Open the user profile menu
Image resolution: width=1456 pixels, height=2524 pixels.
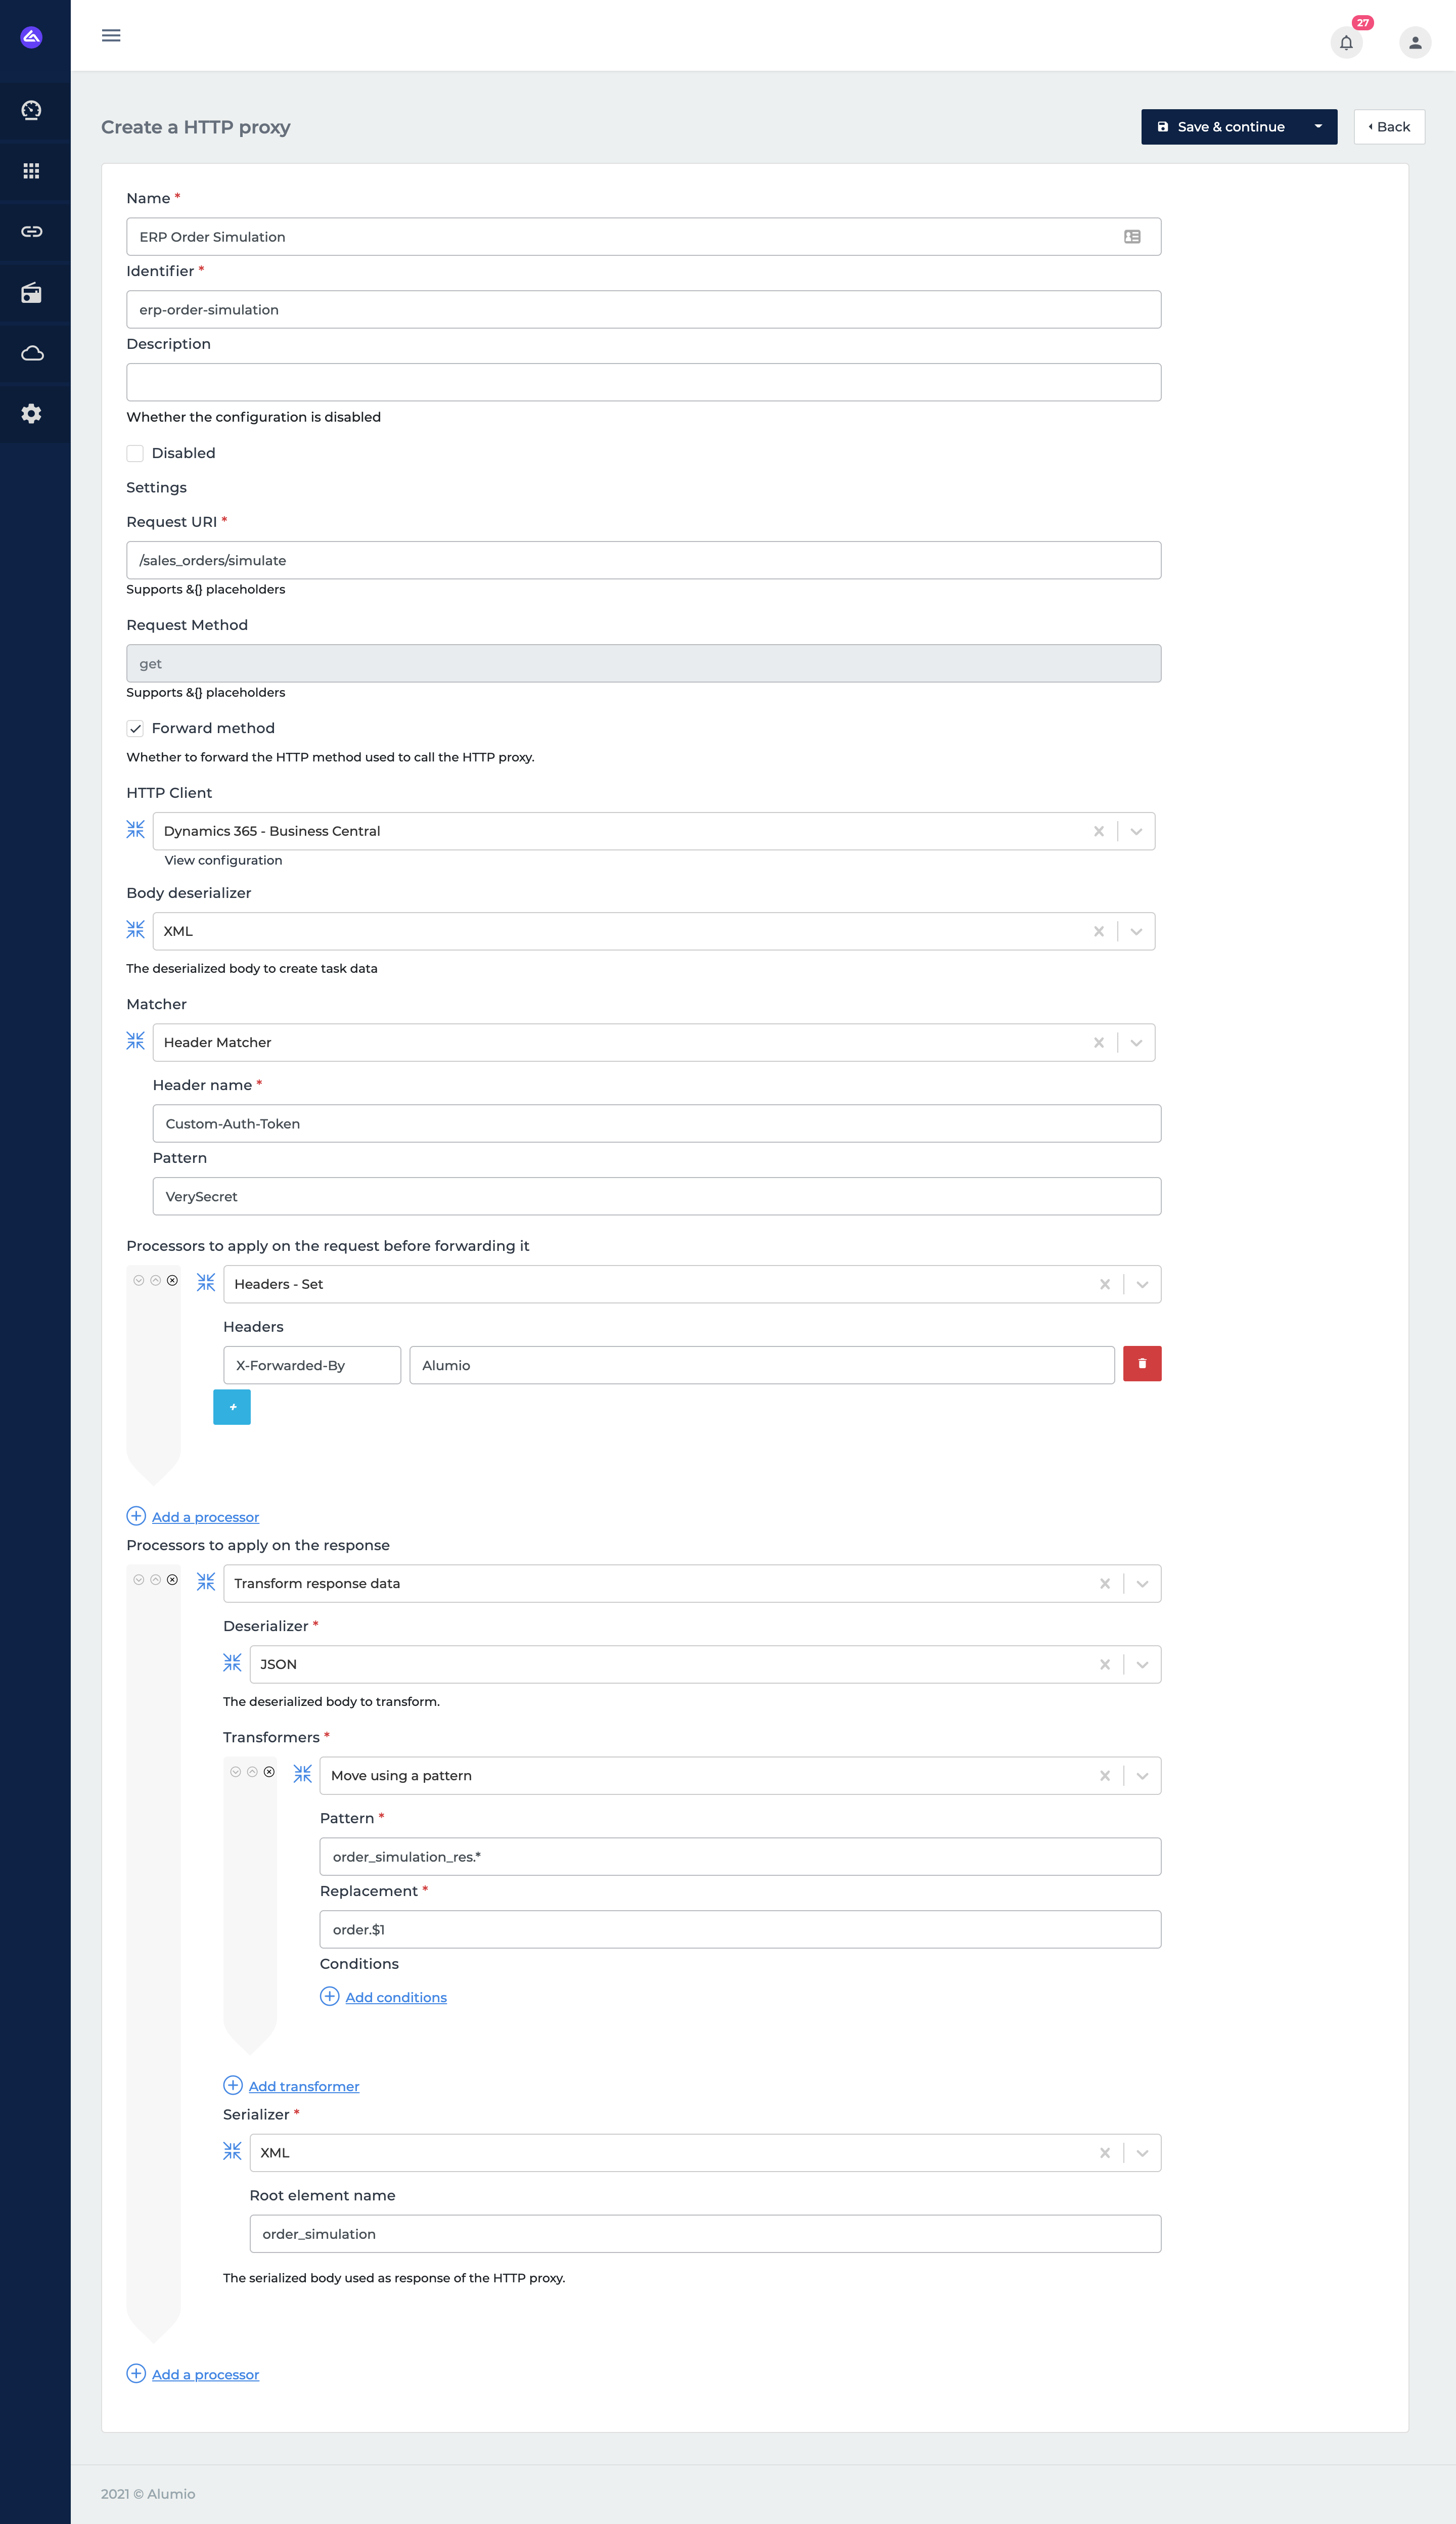tap(1414, 43)
